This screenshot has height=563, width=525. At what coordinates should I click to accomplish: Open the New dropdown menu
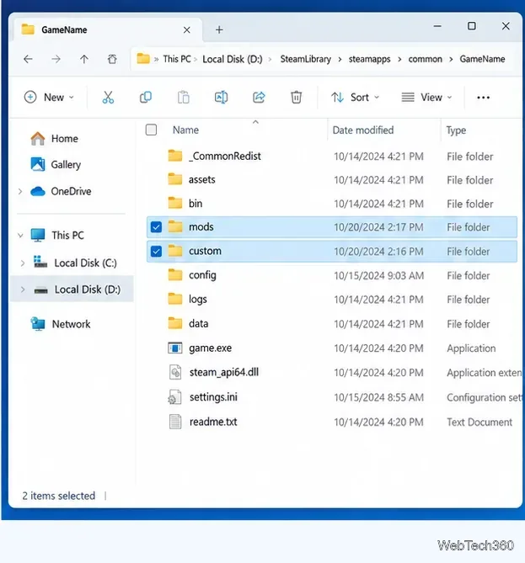(49, 98)
